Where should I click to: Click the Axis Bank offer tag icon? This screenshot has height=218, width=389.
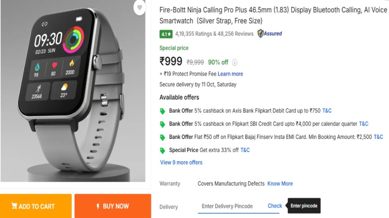click(x=163, y=111)
